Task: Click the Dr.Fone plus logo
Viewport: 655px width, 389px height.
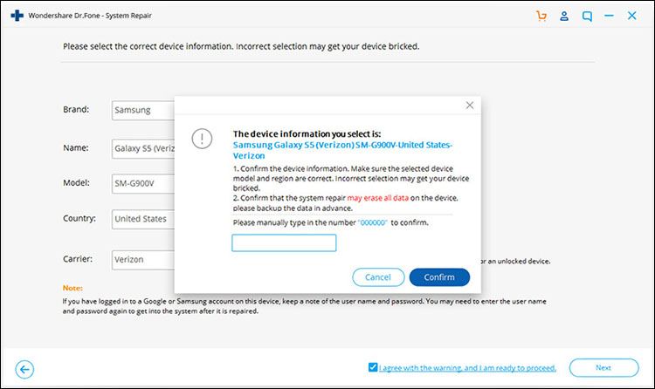Action: (x=17, y=16)
